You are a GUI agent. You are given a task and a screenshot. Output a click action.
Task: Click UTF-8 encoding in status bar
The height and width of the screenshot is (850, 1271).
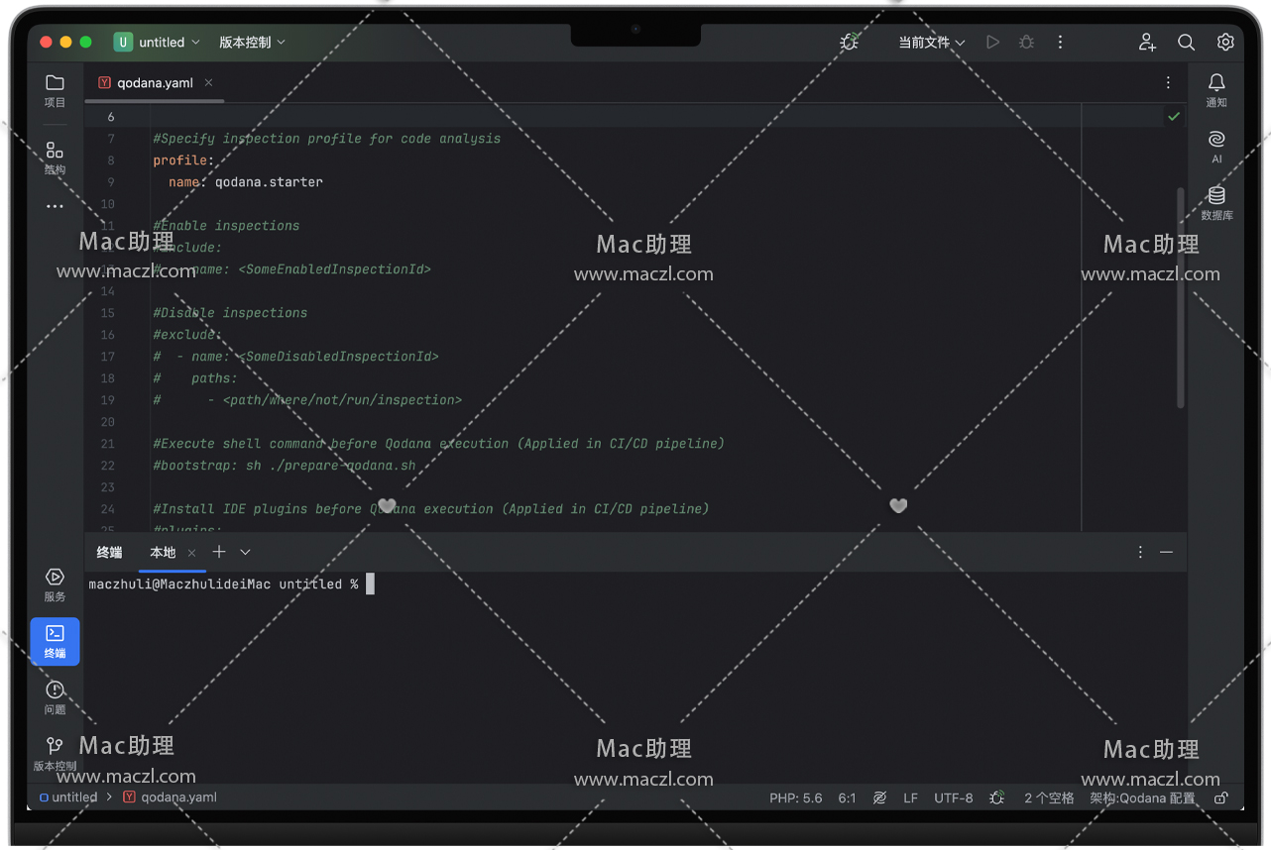tap(953, 797)
